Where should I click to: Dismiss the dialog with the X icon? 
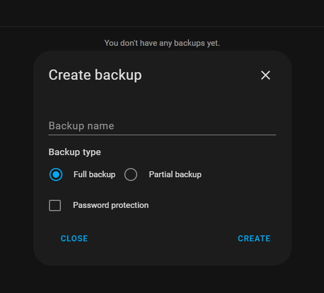pyautogui.click(x=265, y=75)
